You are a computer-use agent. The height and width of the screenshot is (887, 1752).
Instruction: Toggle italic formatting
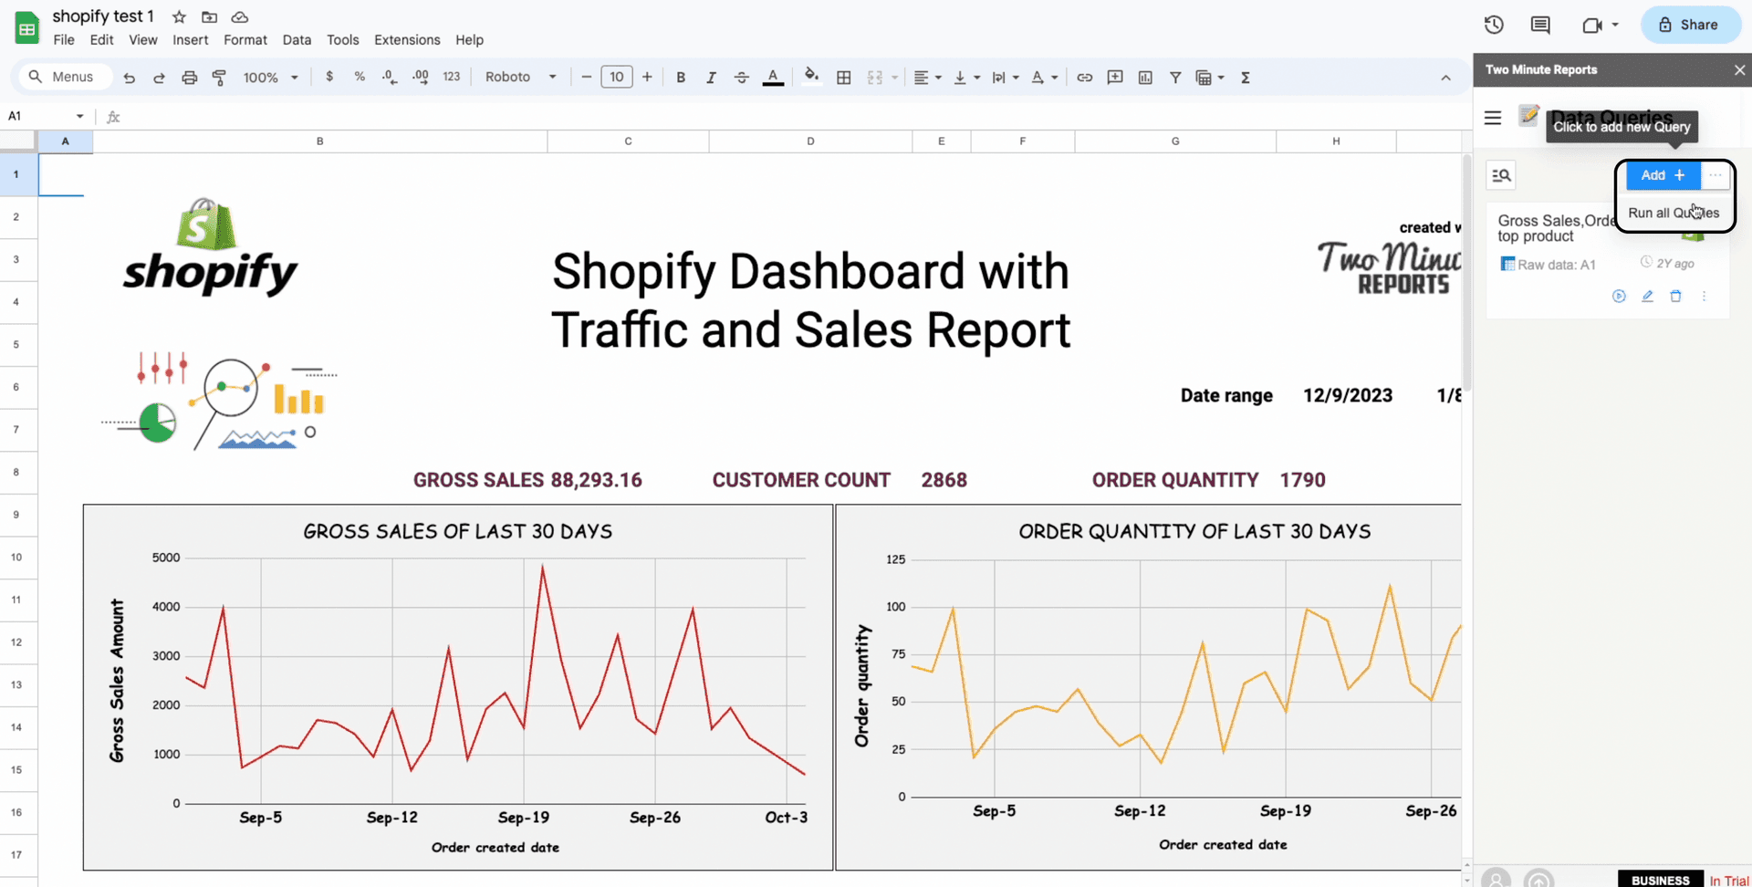point(711,78)
